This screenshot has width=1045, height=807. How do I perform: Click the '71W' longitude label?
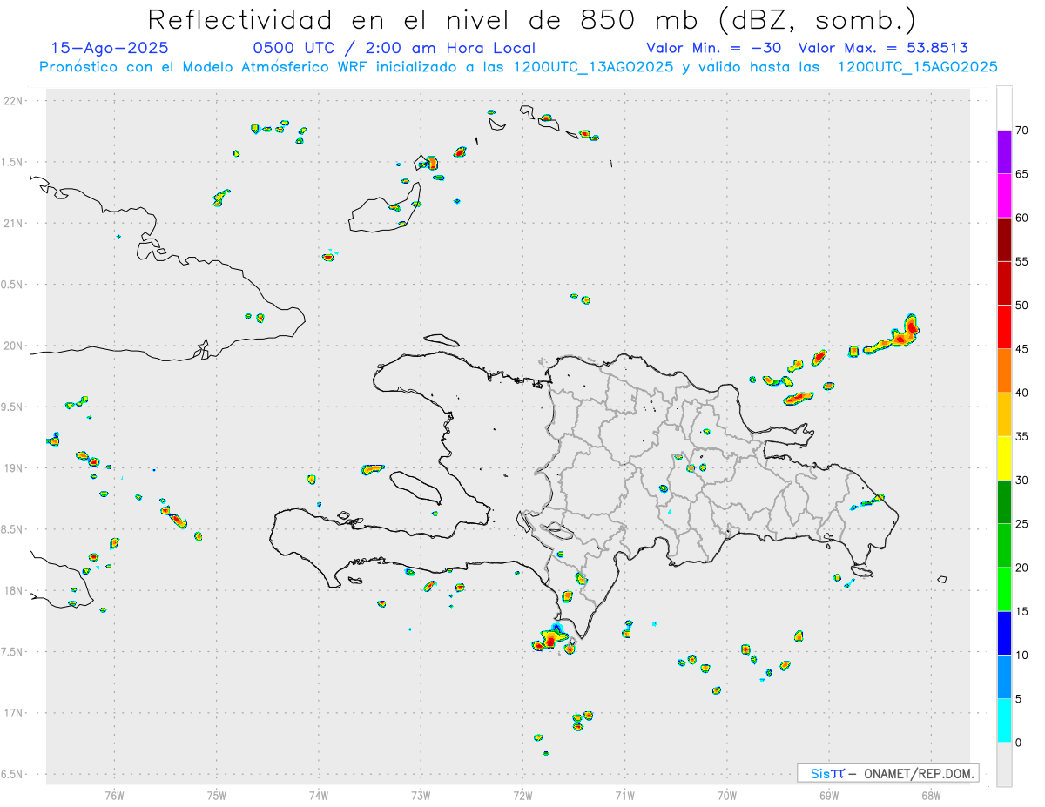(x=624, y=795)
